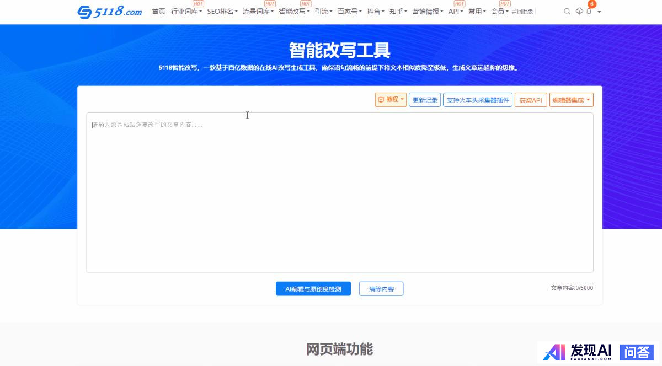Image resolution: width=662 pixels, height=366 pixels.
Task: Go to 首页 in navigation
Action: click(158, 12)
